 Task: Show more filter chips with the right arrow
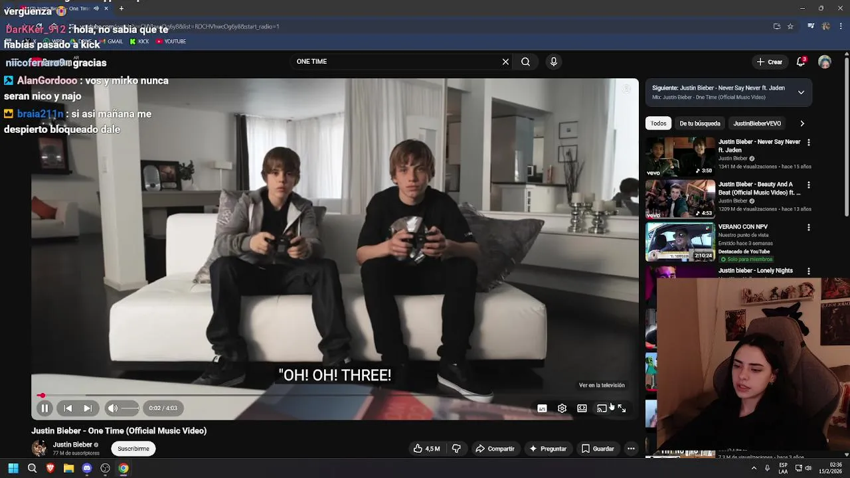tap(802, 123)
